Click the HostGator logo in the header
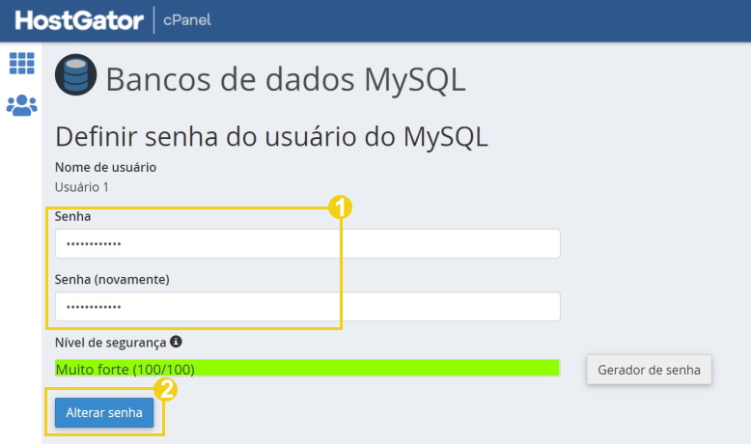Image resolution: width=751 pixels, height=444 pixels. coord(79,20)
